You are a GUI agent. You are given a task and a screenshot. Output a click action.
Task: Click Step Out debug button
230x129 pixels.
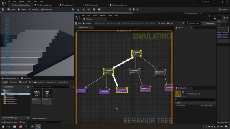point(150,23)
